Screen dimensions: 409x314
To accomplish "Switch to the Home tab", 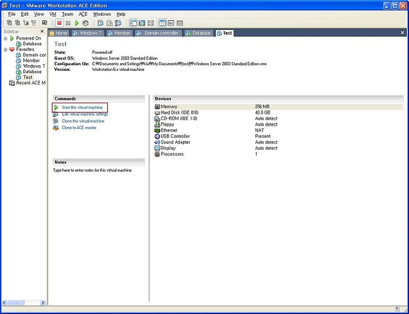I will [x=59, y=33].
